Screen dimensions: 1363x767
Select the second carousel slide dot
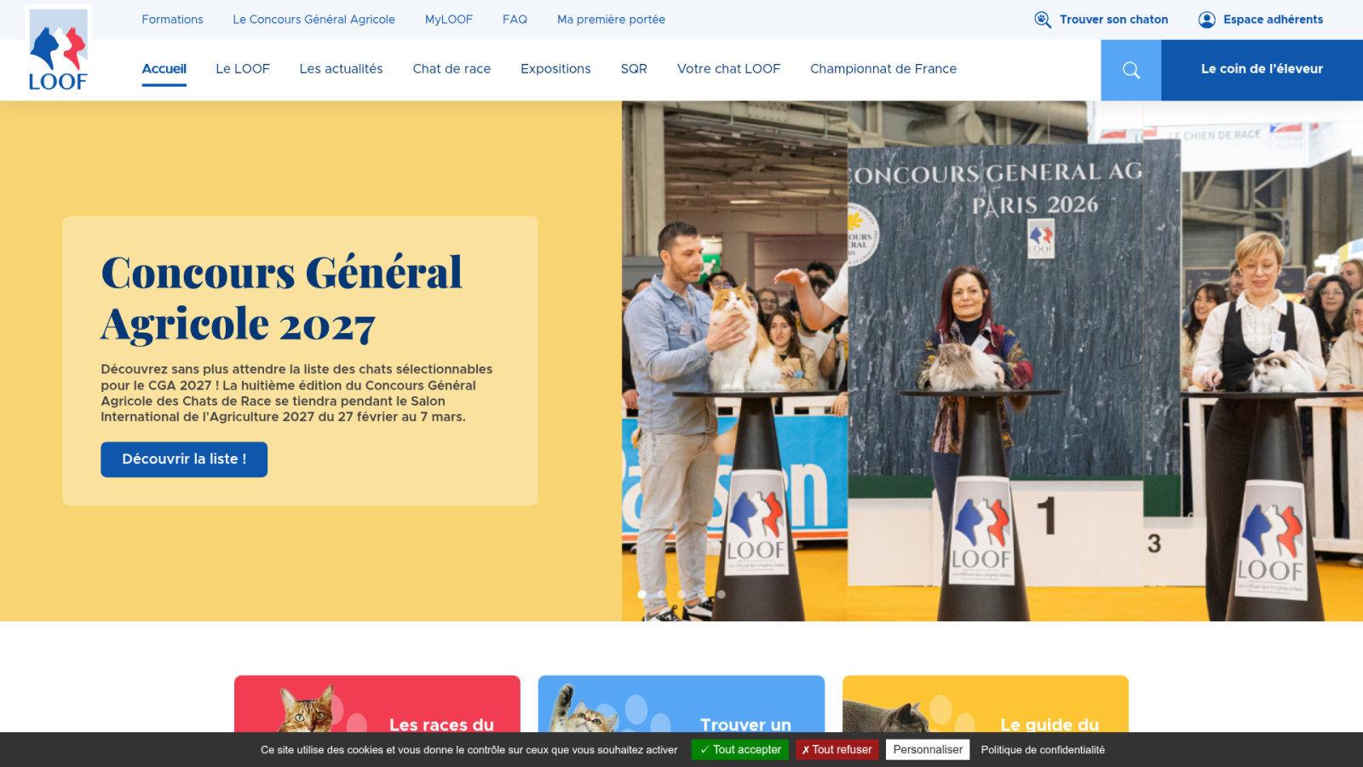tap(661, 594)
